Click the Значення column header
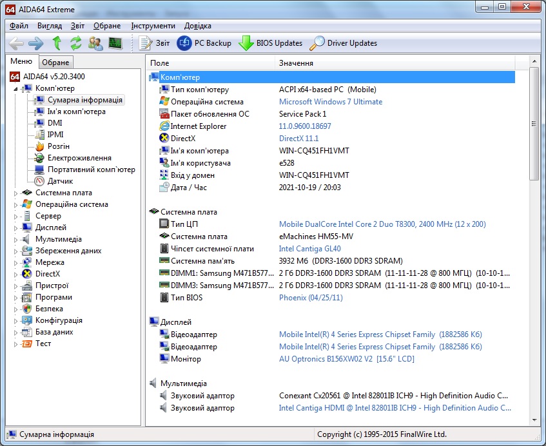 pyautogui.click(x=395, y=63)
